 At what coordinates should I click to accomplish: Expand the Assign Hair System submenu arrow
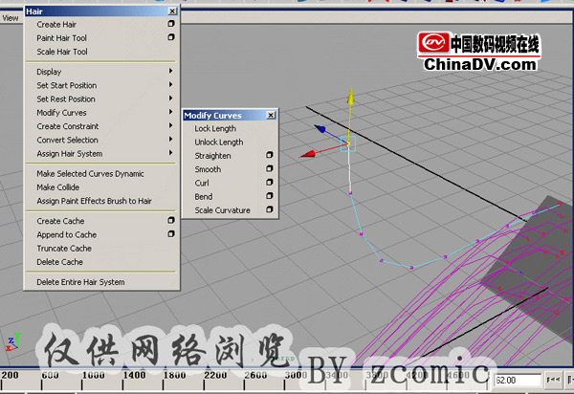tap(170, 153)
